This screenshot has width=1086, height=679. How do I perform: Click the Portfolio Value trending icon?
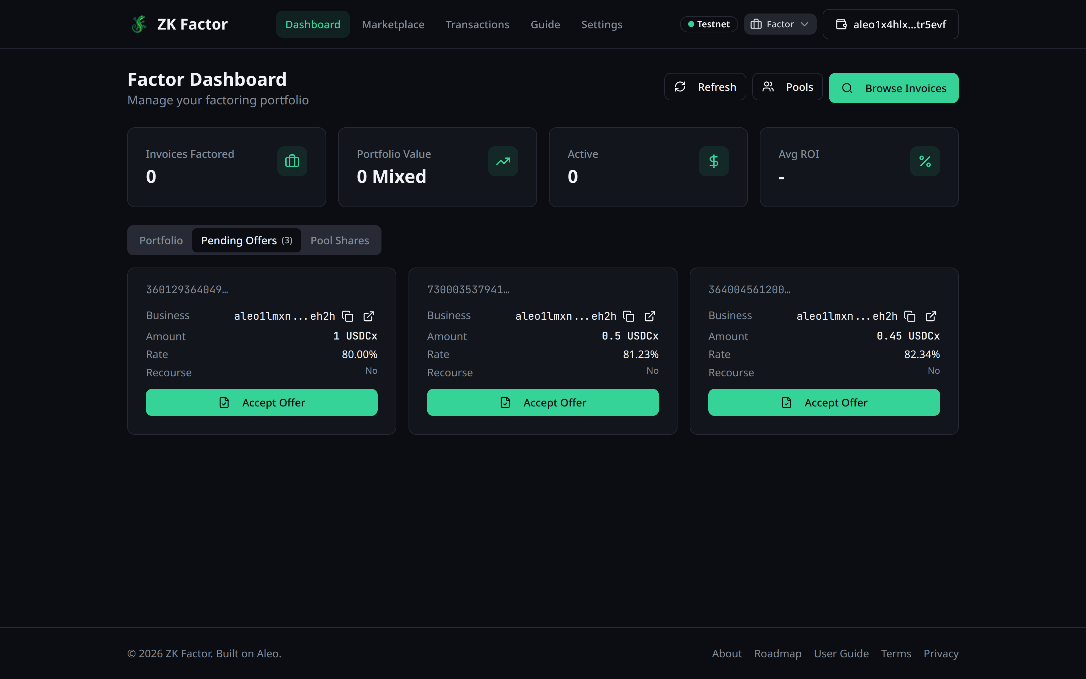pyautogui.click(x=502, y=161)
